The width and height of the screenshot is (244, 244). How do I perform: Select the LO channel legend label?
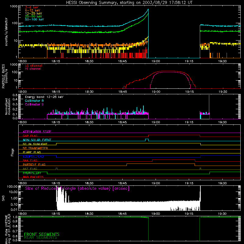point(34,66)
